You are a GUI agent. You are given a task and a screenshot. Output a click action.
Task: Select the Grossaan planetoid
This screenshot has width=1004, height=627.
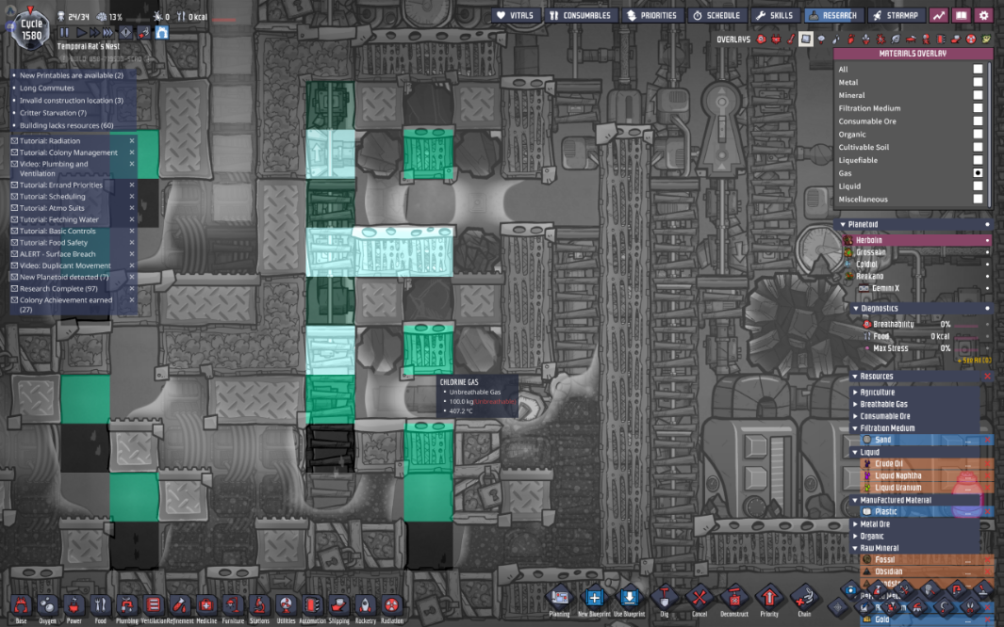[870, 251]
